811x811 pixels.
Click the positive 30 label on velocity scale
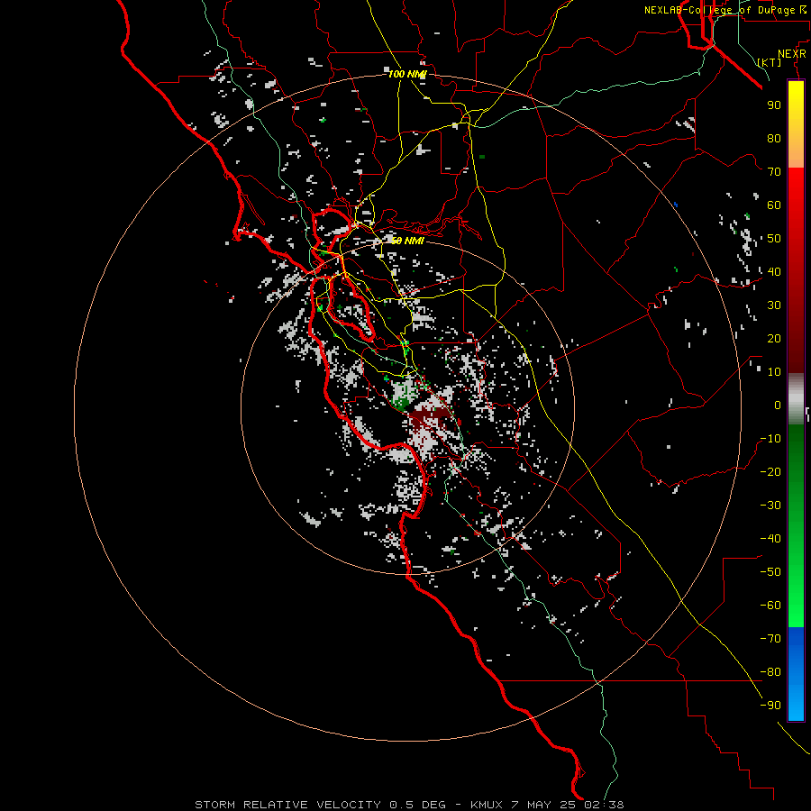tap(774, 305)
